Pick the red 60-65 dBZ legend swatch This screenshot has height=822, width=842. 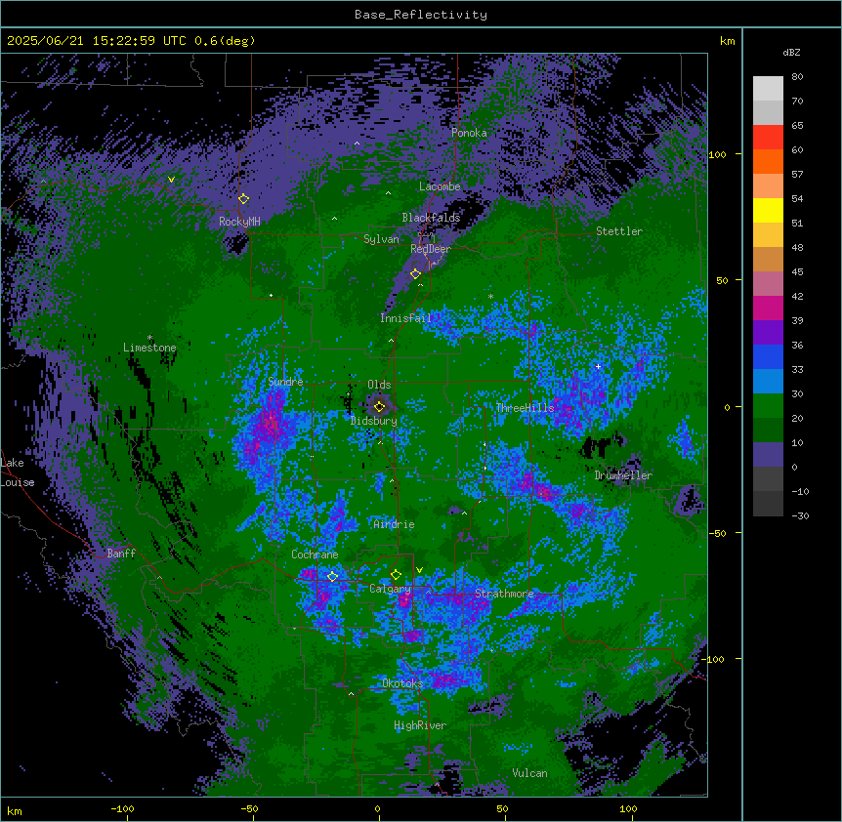[768, 138]
